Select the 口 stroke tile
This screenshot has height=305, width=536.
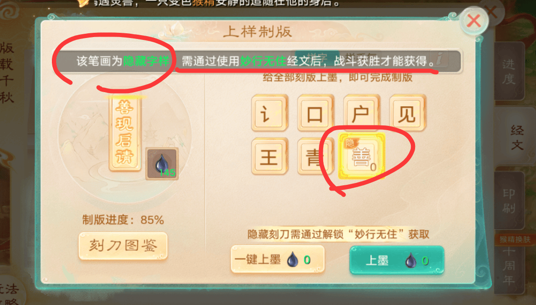315,113
